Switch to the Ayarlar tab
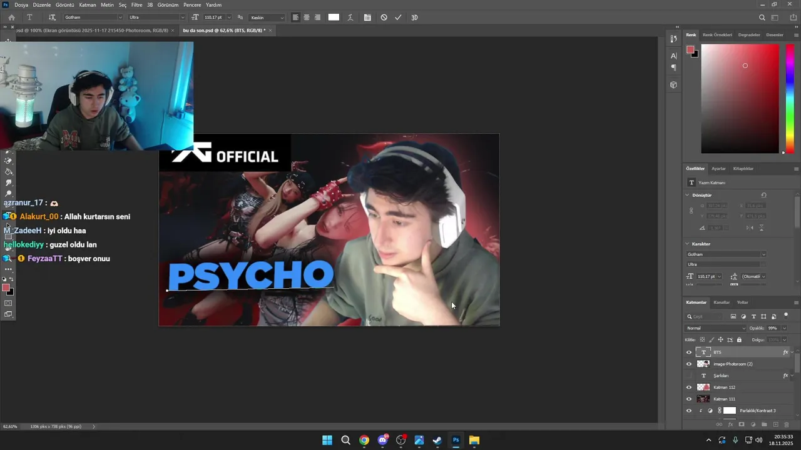This screenshot has height=450, width=801. (x=718, y=169)
